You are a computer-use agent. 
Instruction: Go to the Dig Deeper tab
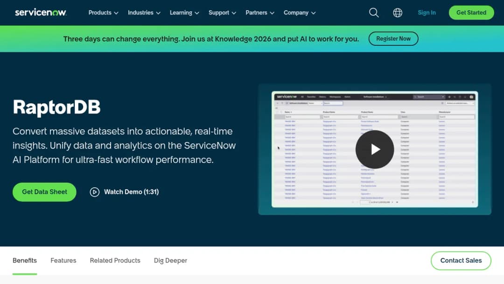(170, 261)
